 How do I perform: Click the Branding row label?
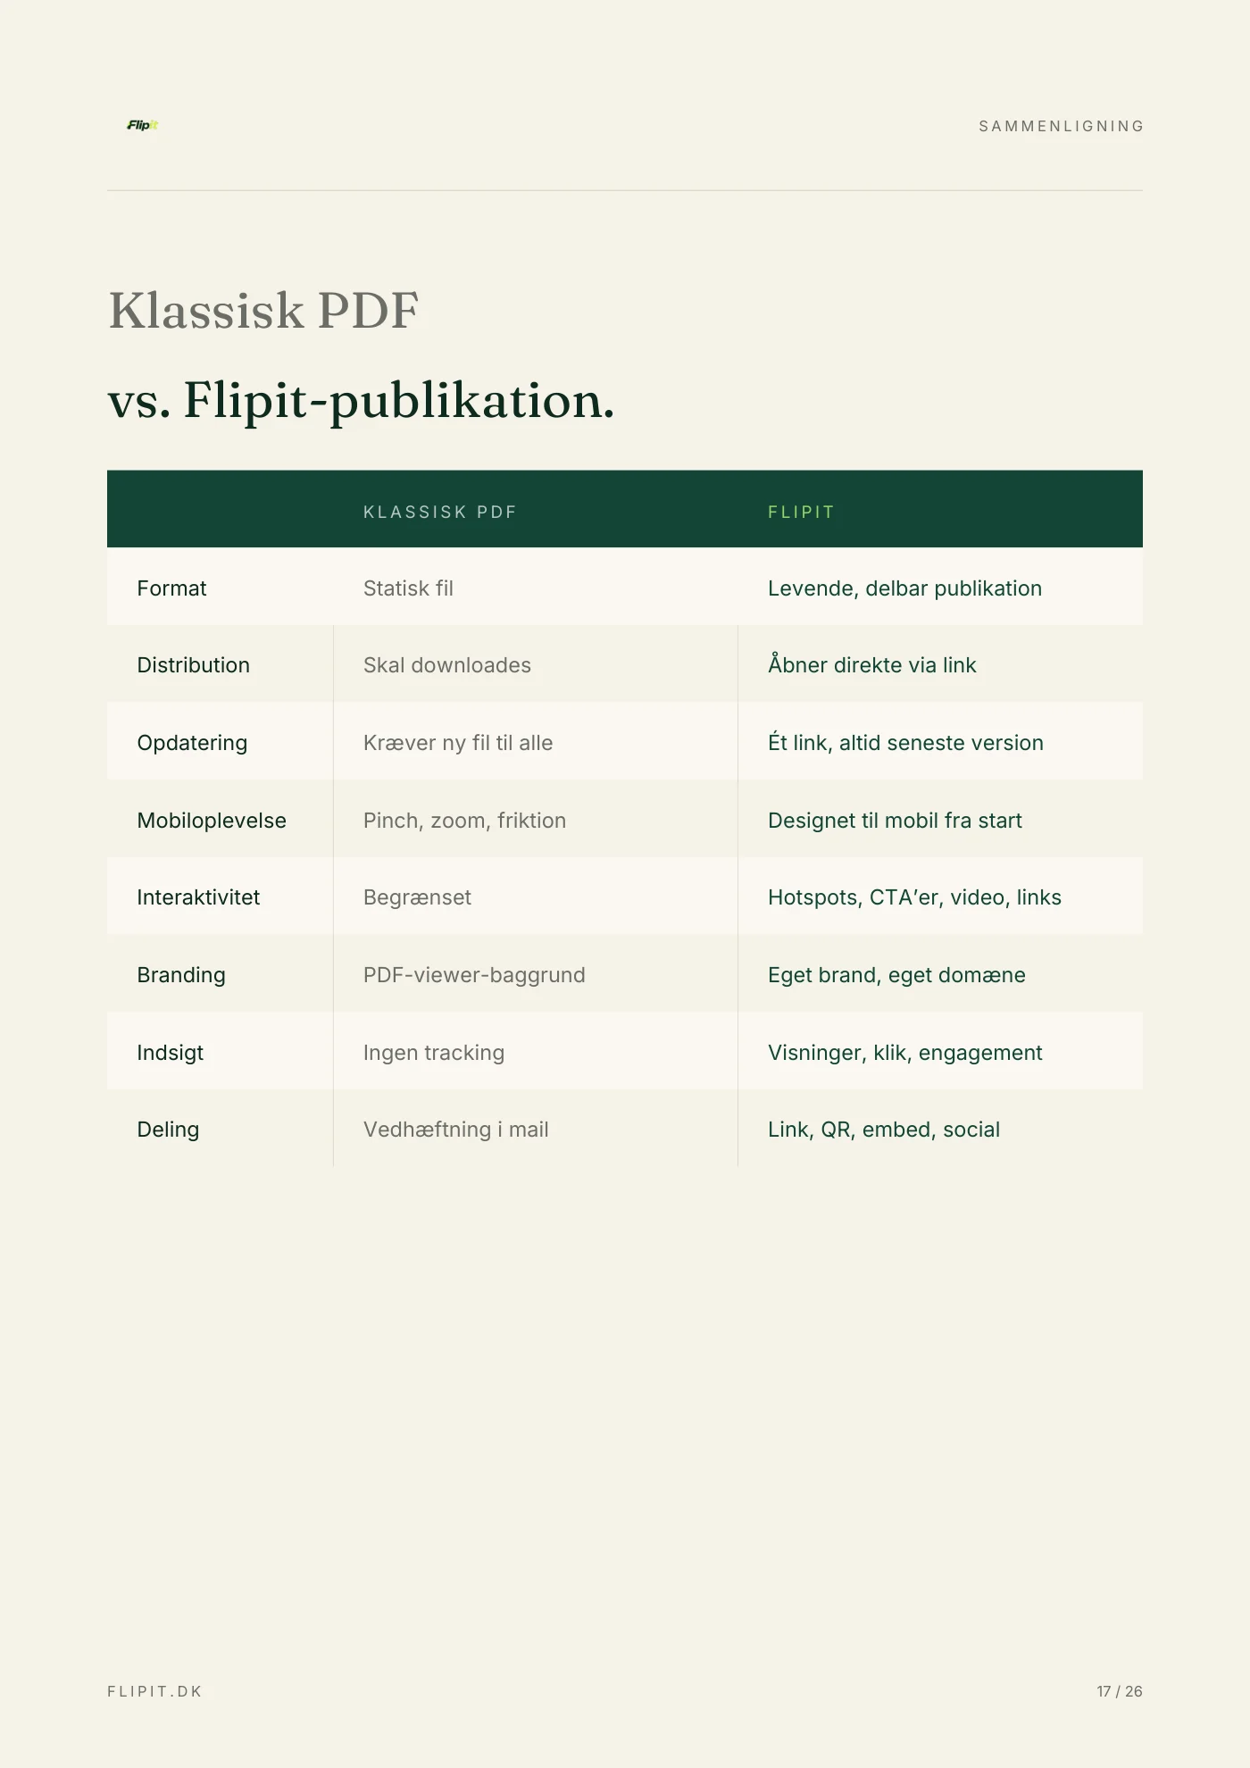tap(181, 975)
